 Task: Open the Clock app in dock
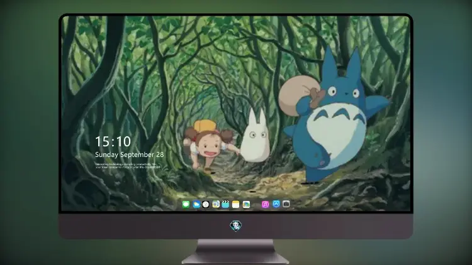click(206, 205)
